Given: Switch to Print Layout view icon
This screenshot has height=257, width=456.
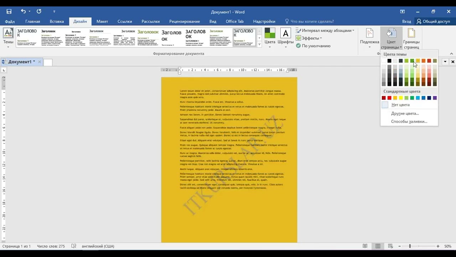Looking at the screenshot, I should pyautogui.click(x=378, y=246).
